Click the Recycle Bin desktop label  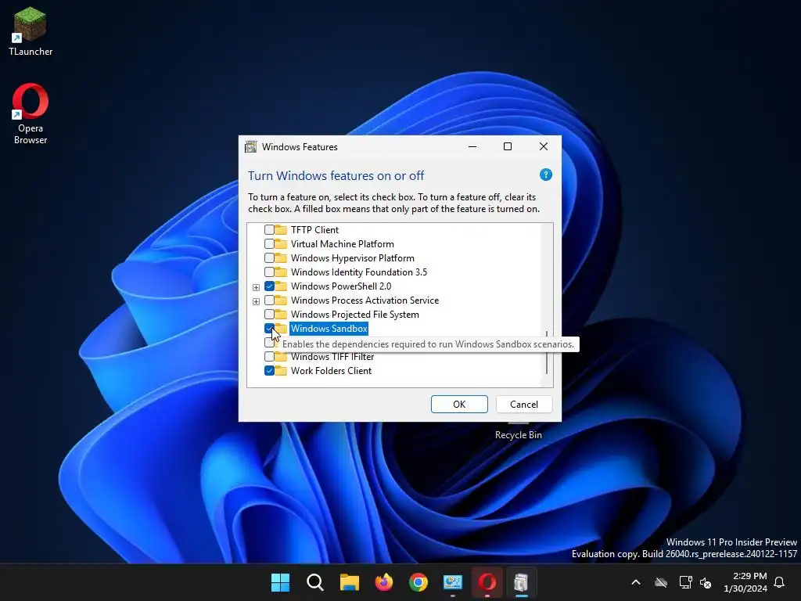tap(518, 435)
